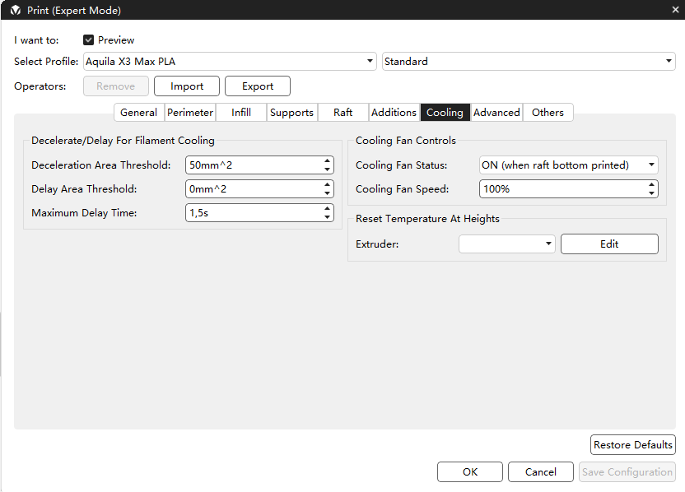The image size is (685, 492).
Task: Decrease Cooling Fan Speed with down arrow
Action: (652, 193)
